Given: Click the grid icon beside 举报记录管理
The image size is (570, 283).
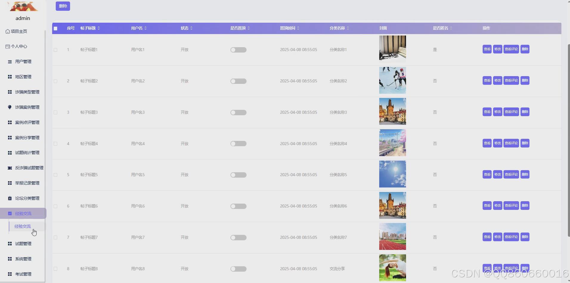Looking at the screenshot, I should coord(10,183).
